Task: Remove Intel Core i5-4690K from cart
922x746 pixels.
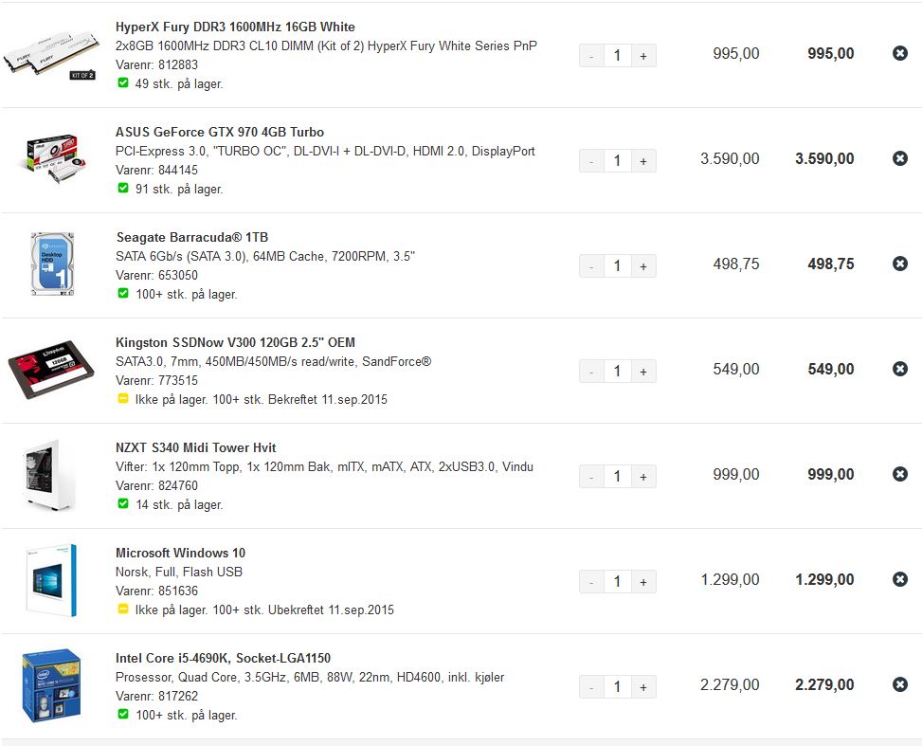Action: coord(899,685)
